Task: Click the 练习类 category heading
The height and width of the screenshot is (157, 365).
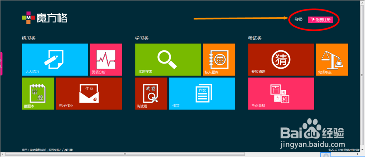Action: pyautogui.click(x=29, y=38)
